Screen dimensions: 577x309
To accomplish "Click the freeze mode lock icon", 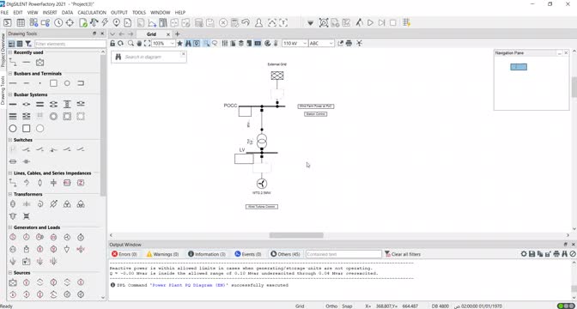I will coord(112,44).
